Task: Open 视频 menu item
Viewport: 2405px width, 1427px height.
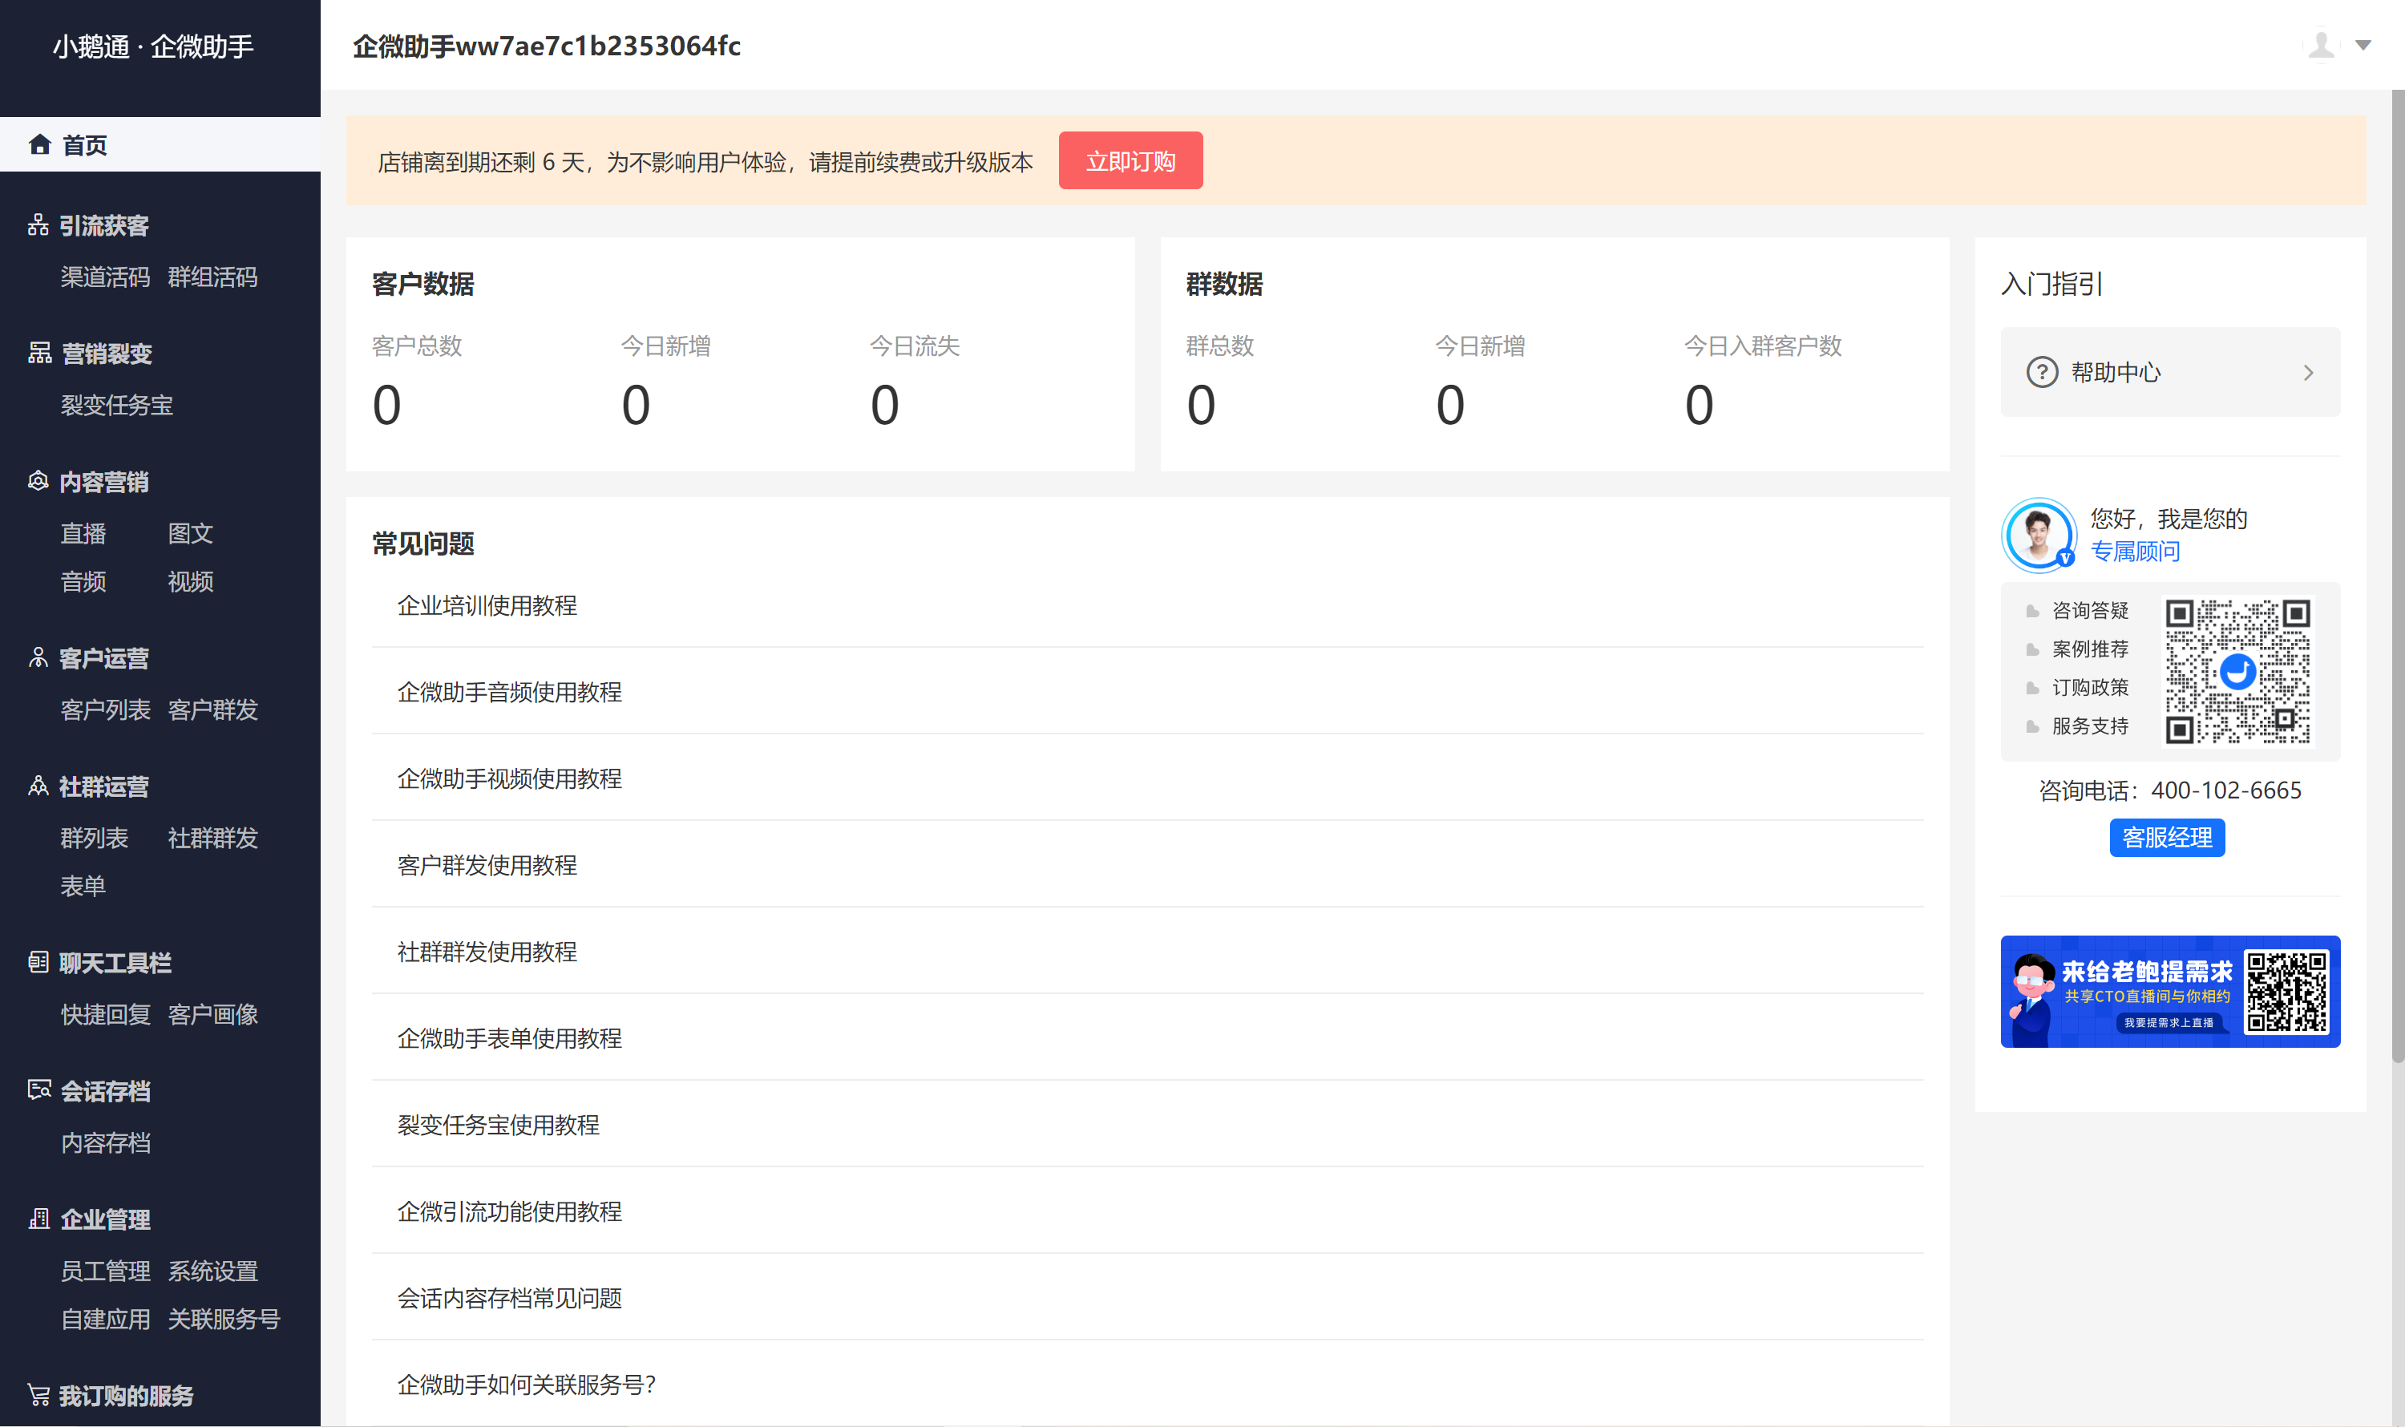Action: pos(191,582)
